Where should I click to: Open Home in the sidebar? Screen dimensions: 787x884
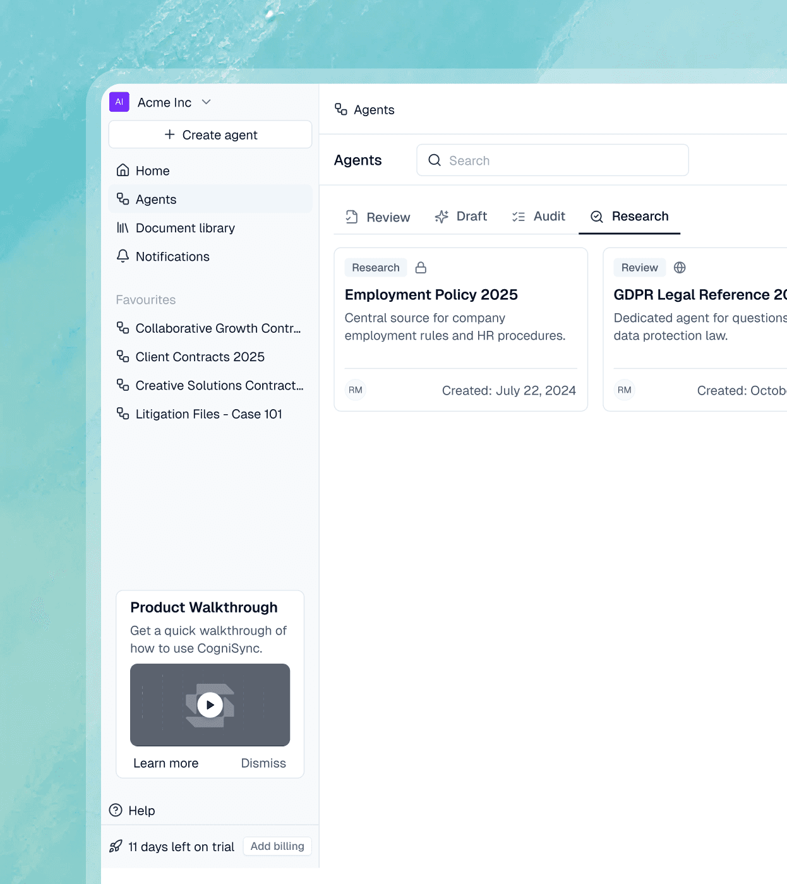tap(210, 170)
